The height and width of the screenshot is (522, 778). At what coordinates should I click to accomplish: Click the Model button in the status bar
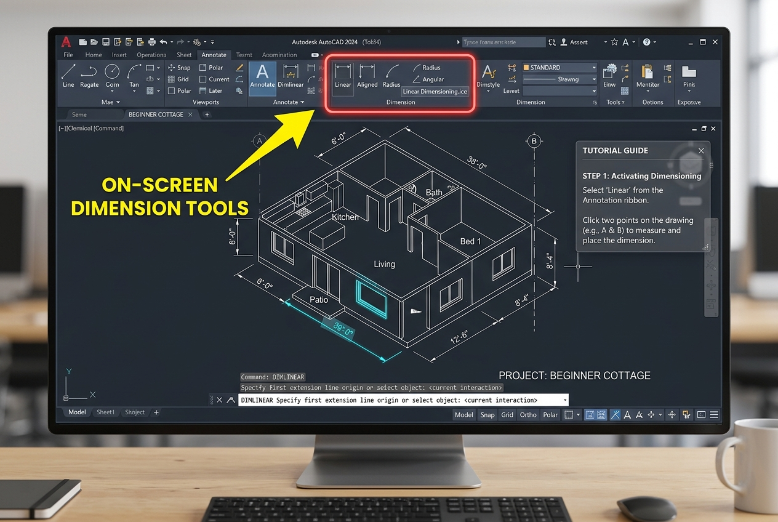pyautogui.click(x=463, y=415)
